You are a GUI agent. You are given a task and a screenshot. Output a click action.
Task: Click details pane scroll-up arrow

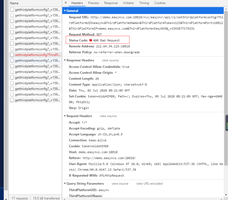pos(226,9)
